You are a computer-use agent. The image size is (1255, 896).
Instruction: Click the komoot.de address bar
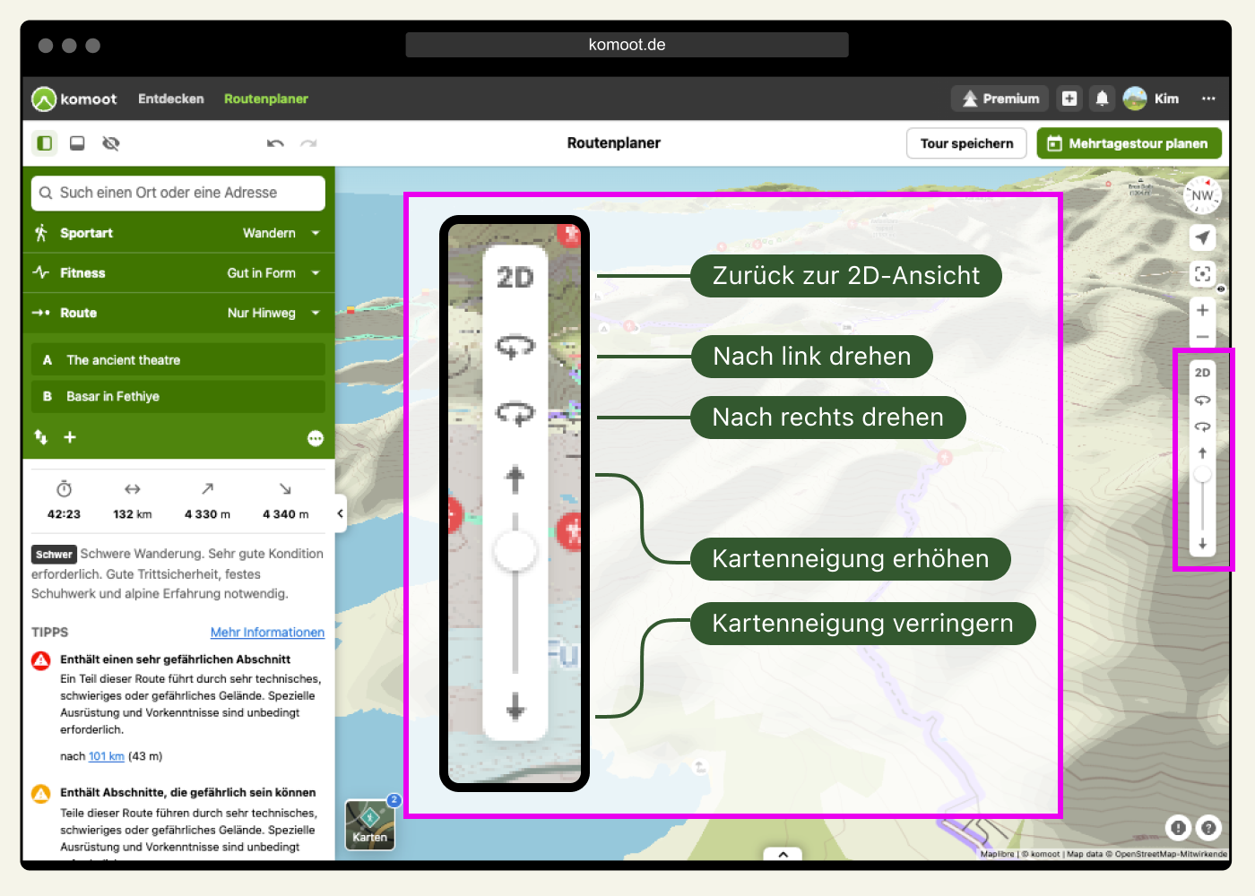627,45
